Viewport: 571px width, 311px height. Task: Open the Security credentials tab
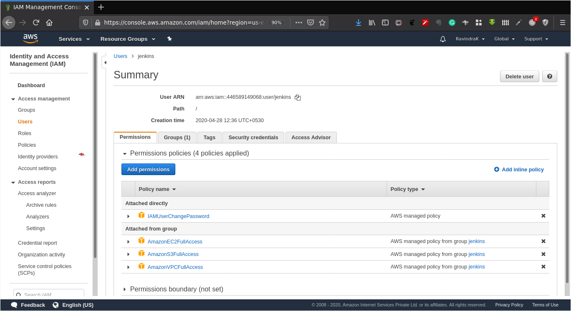pyautogui.click(x=253, y=138)
